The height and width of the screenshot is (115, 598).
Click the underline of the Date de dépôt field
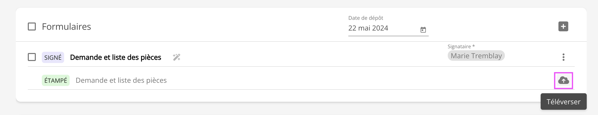click(x=388, y=36)
